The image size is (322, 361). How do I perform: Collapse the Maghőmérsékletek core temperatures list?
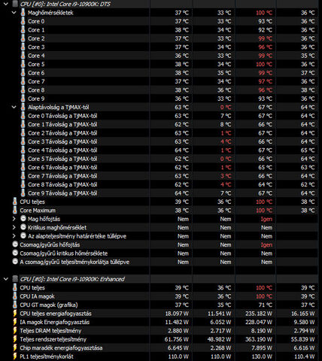click(14, 13)
